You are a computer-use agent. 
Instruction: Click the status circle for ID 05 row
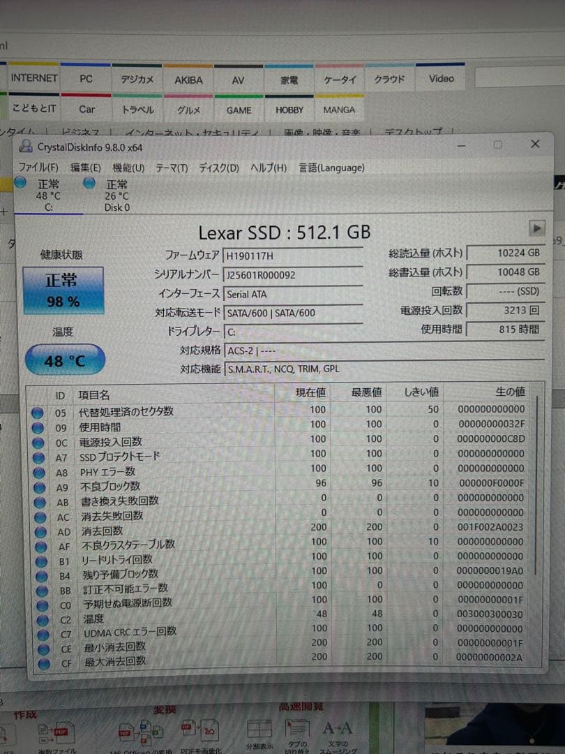pos(38,413)
